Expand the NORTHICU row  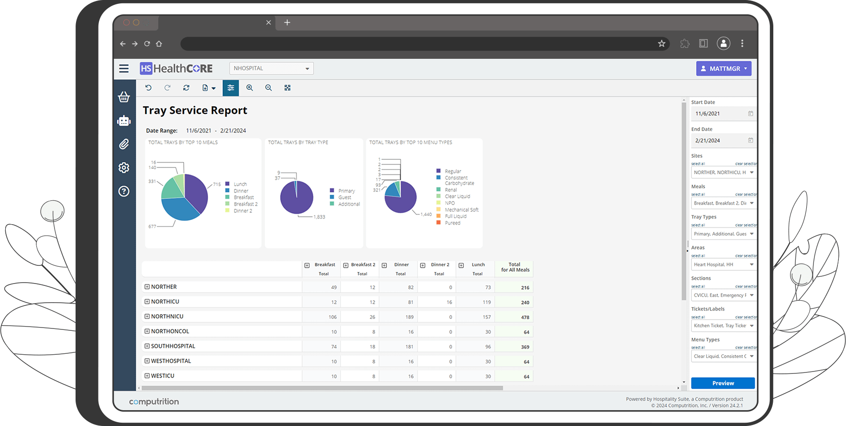(x=147, y=302)
